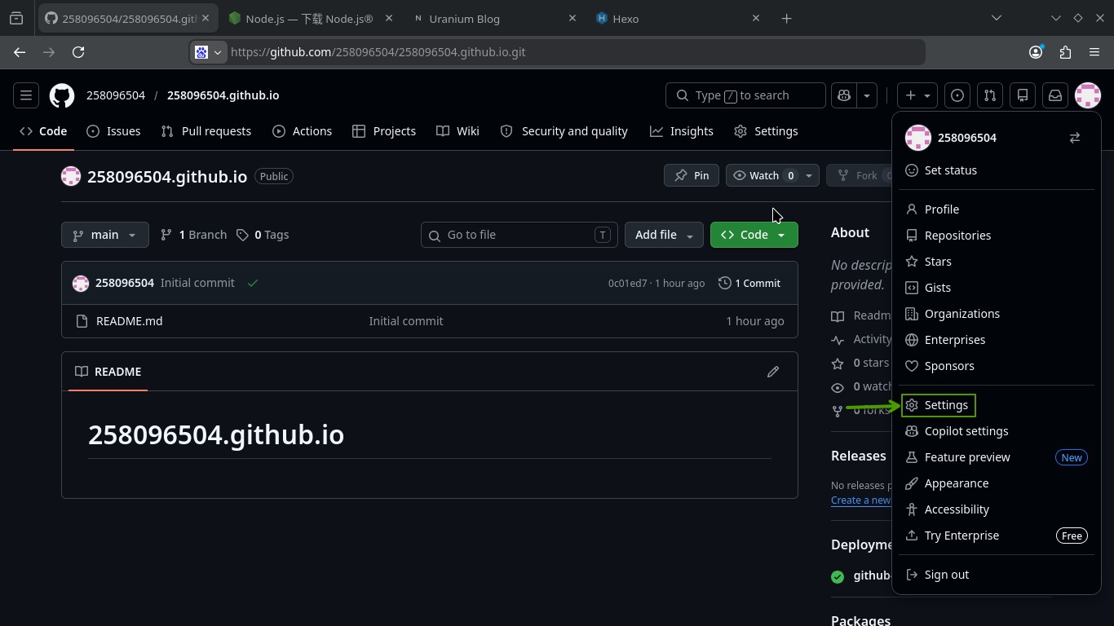Image resolution: width=1114 pixels, height=626 pixels.
Task: Close the Uranium Blog tab
Action: [x=572, y=18]
